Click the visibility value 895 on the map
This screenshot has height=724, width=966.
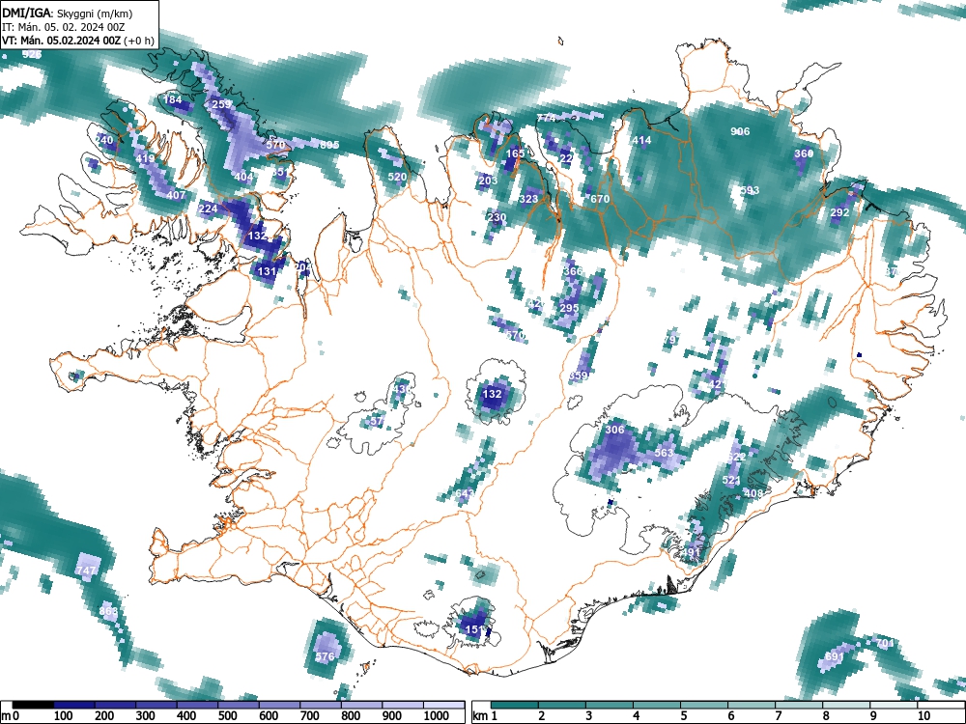click(x=329, y=145)
